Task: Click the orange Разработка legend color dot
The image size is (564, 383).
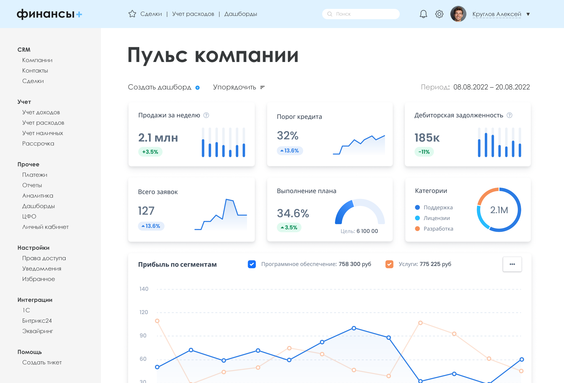Action: coord(417,228)
